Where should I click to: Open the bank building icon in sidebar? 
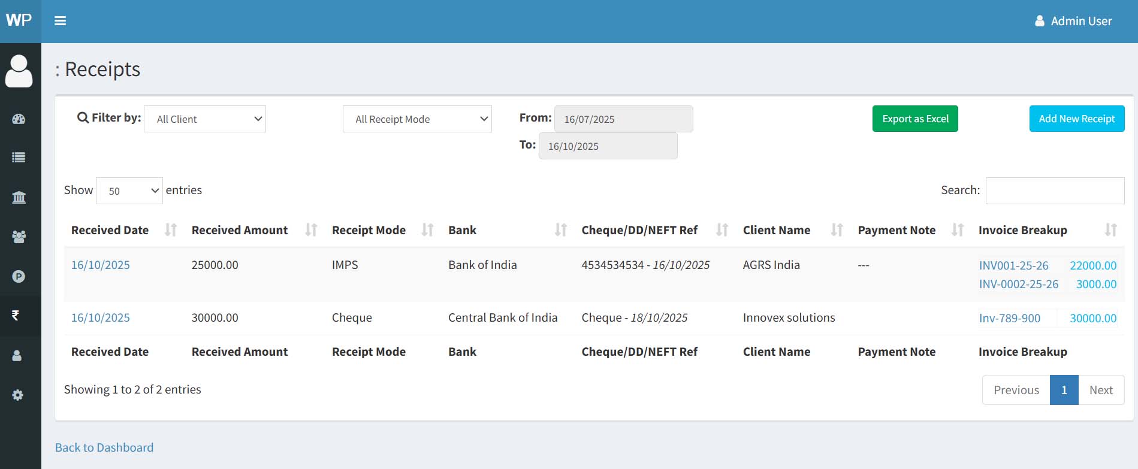click(19, 197)
